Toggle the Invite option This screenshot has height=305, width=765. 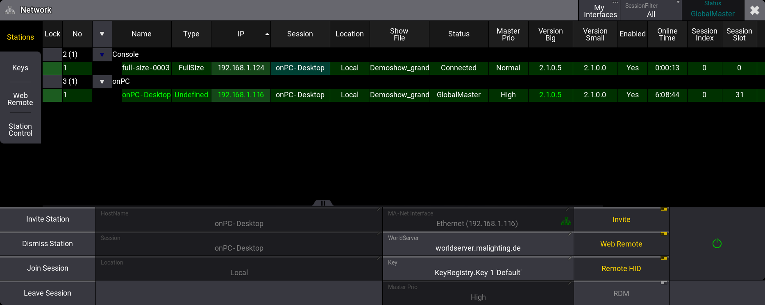tap(621, 220)
